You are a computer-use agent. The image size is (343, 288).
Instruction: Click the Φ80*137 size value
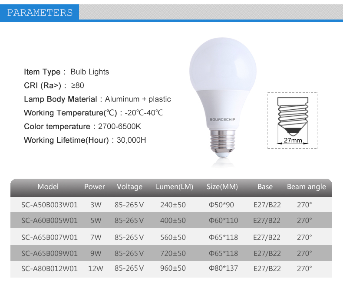223,268
